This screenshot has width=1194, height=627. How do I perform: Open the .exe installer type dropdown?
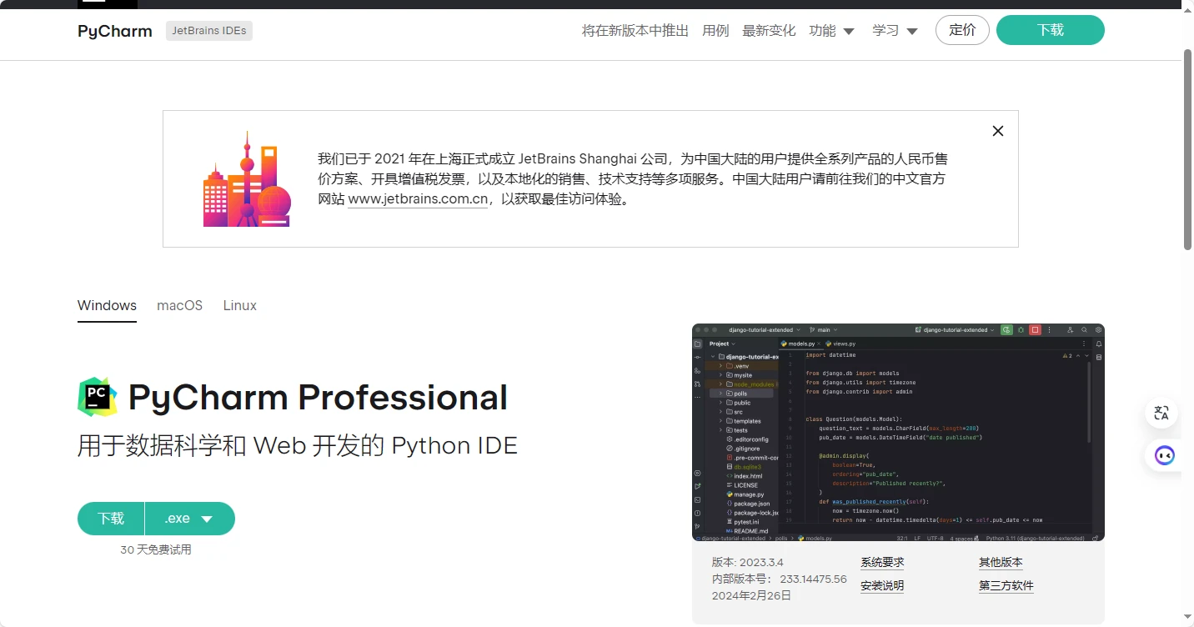tap(190, 519)
